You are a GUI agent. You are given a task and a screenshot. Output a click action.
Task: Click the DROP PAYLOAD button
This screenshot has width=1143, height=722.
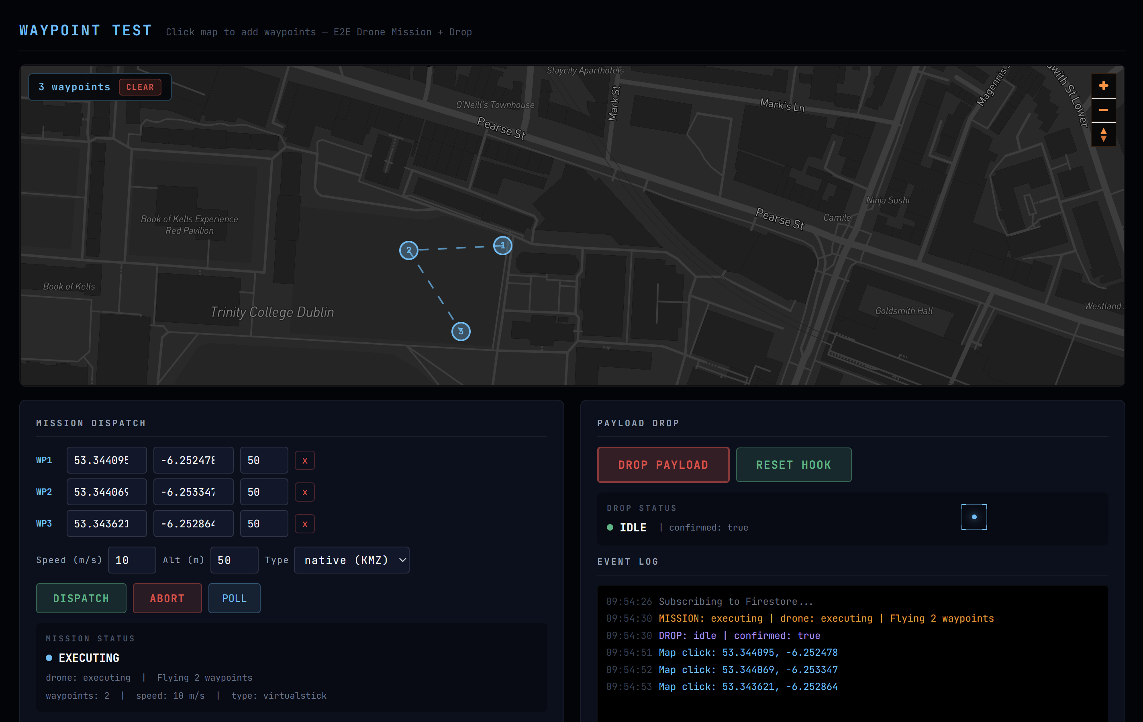tap(663, 465)
